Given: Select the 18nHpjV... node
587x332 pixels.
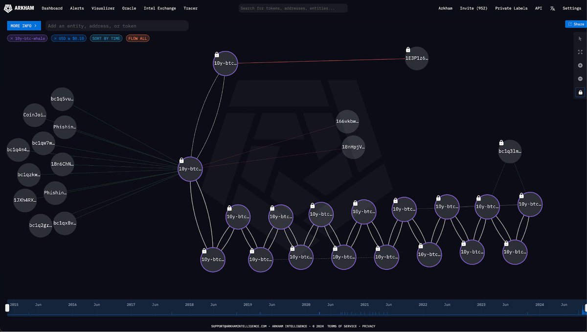Looking at the screenshot, I should coord(353,147).
